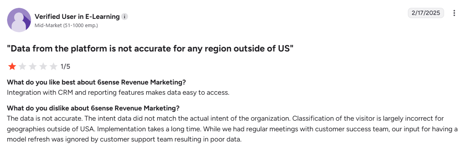
Task: Click the Mid-Market (51-1000 emp.) label
Action: 66,26
